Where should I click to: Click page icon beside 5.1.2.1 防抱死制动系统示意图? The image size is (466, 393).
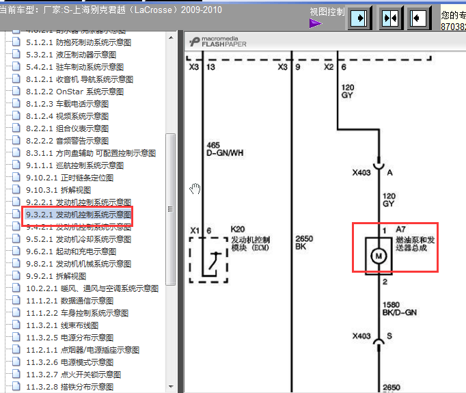click(x=16, y=42)
